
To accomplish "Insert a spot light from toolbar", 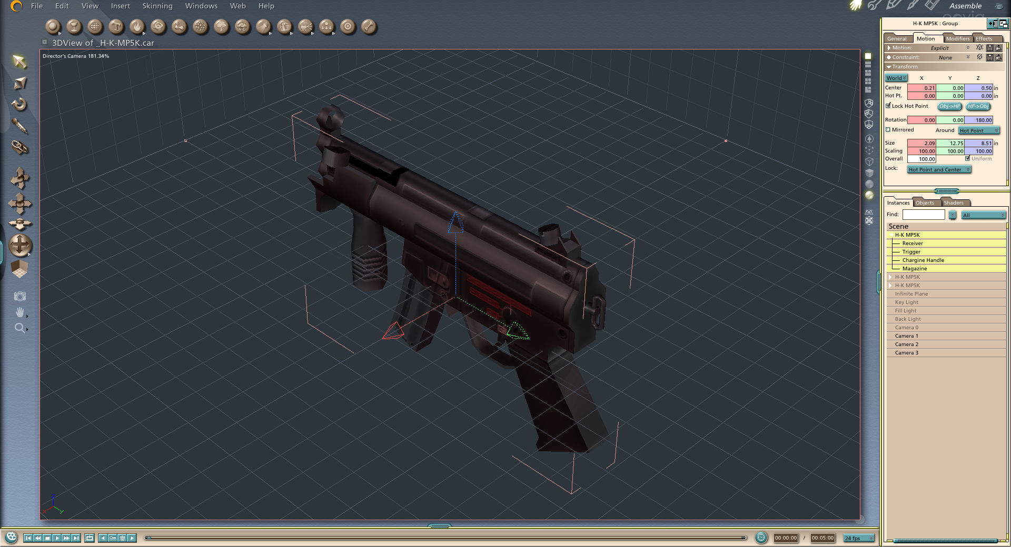I will (x=263, y=26).
